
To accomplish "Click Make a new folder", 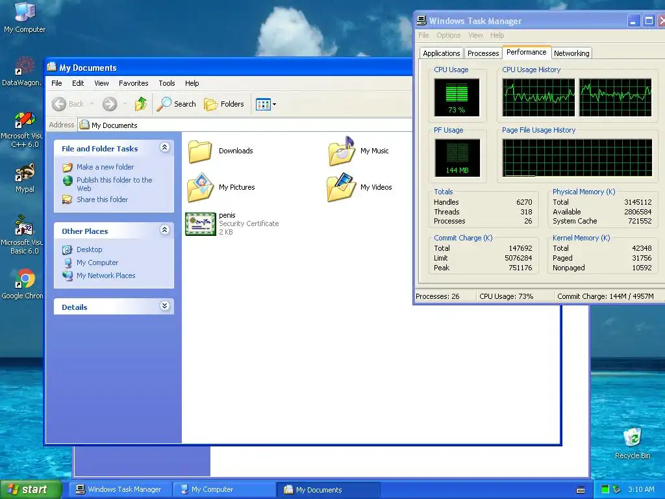I will [105, 167].
